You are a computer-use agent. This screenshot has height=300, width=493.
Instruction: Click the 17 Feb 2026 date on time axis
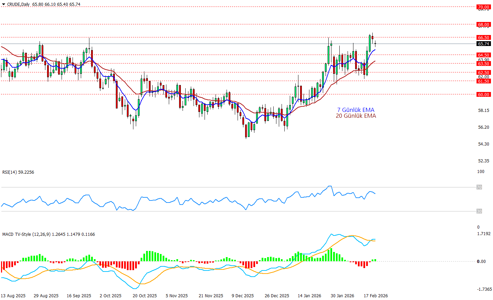pos(376,296)
